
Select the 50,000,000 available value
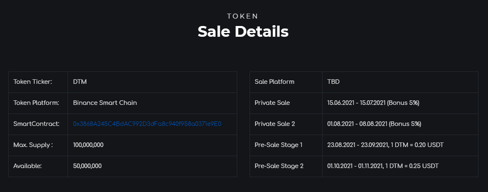[x=87, y=166]
